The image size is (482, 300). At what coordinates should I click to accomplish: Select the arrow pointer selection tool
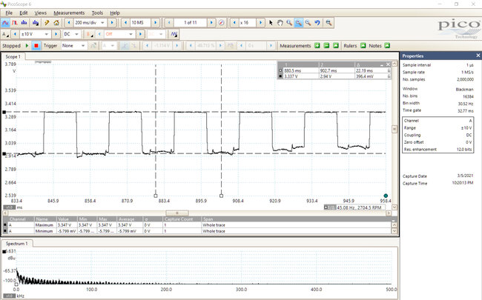tap(270, 23)
